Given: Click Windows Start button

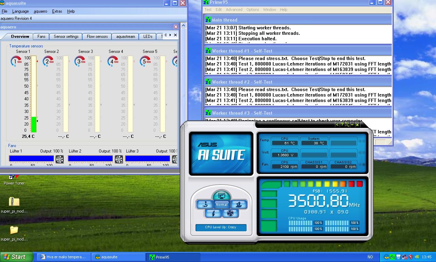Looking at the screenshot, I should (16, 257).
